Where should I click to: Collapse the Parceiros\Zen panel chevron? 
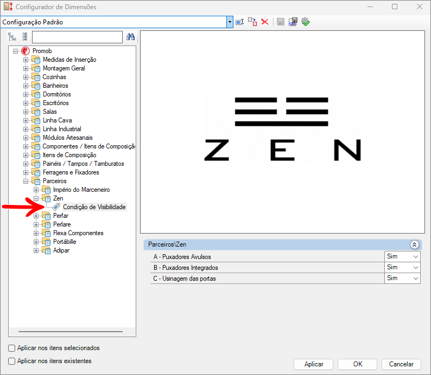point(414,244)
